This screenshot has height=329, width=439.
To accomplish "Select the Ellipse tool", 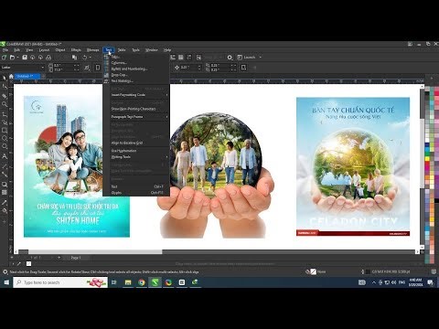I will point(5,138).
